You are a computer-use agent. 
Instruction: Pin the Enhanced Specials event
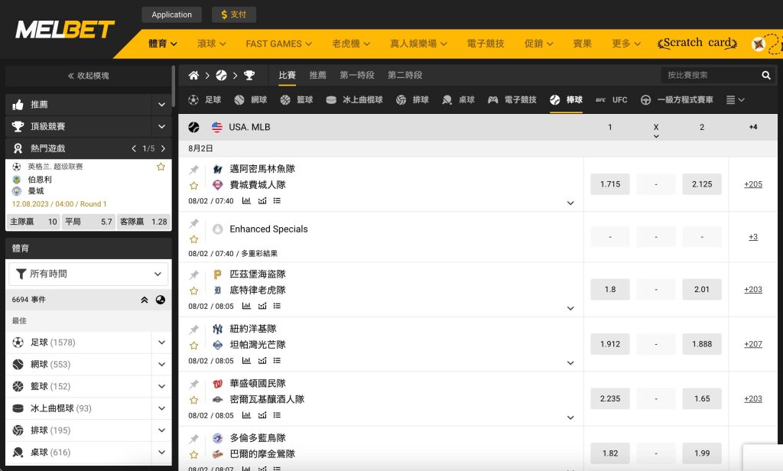point(193,223)
